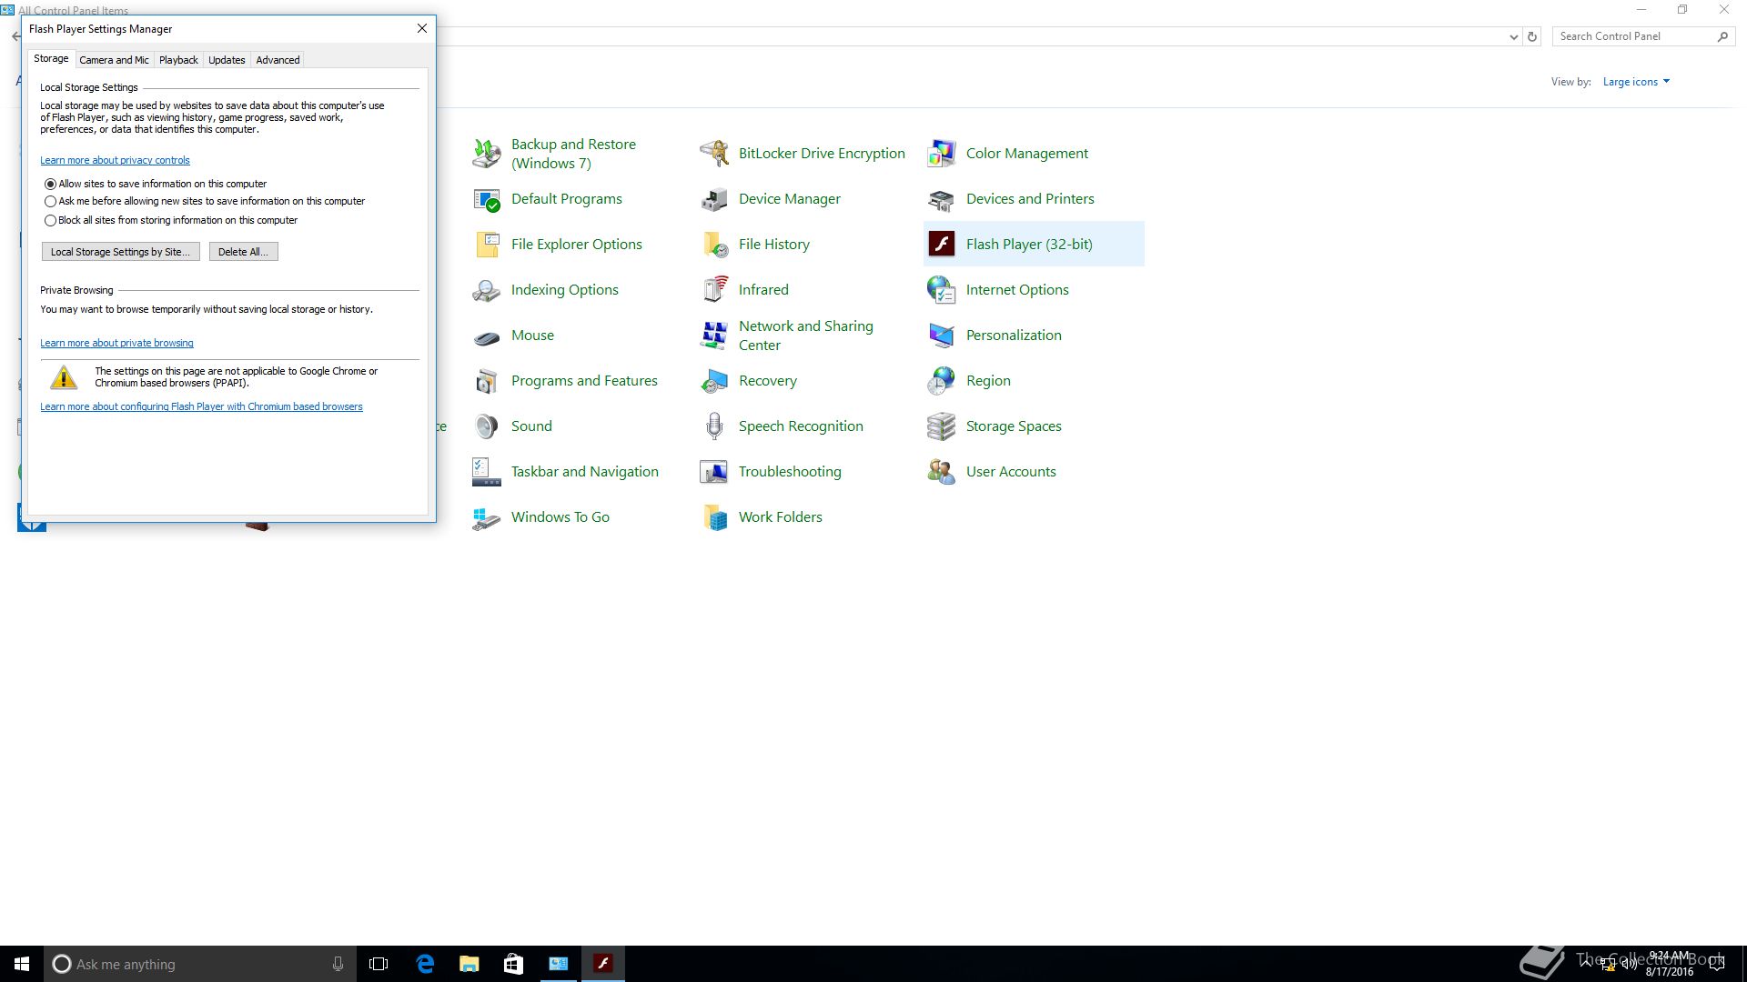Click the Flash Player (32-bit) icon

coord(942,244)
